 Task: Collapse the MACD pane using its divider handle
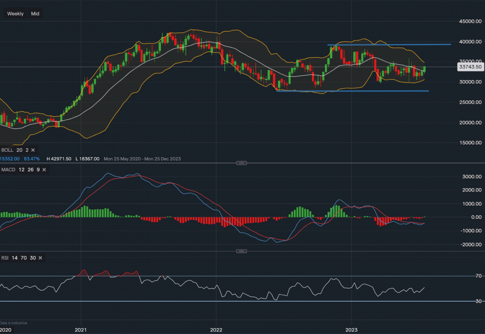point(241,163)
